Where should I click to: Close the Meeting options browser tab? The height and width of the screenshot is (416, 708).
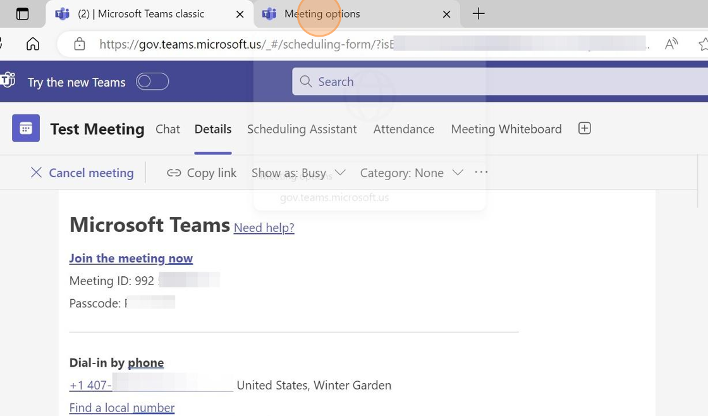[446, 15]
